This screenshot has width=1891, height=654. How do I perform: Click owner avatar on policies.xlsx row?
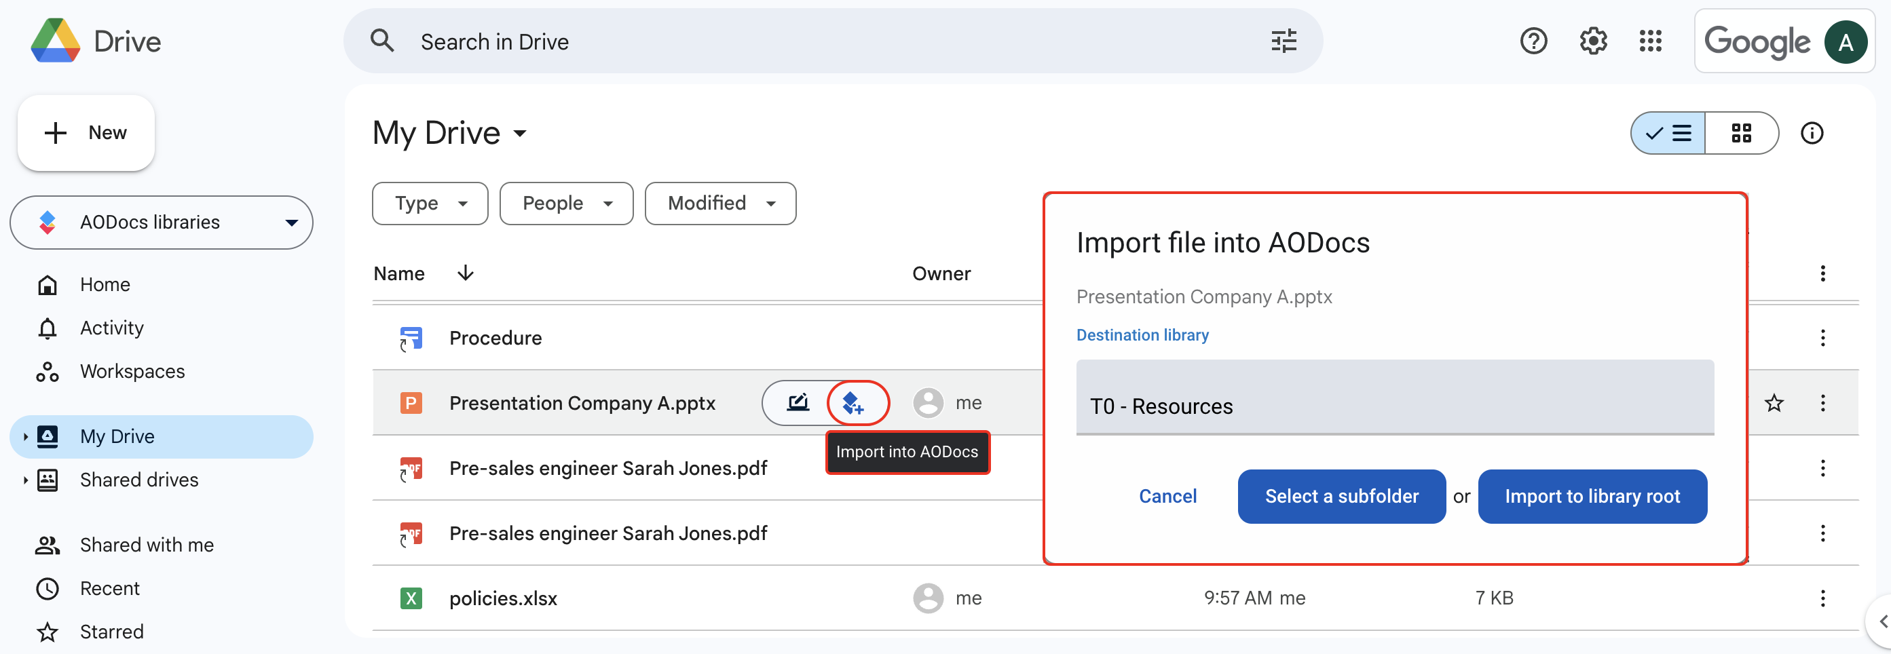pos(928,598)
